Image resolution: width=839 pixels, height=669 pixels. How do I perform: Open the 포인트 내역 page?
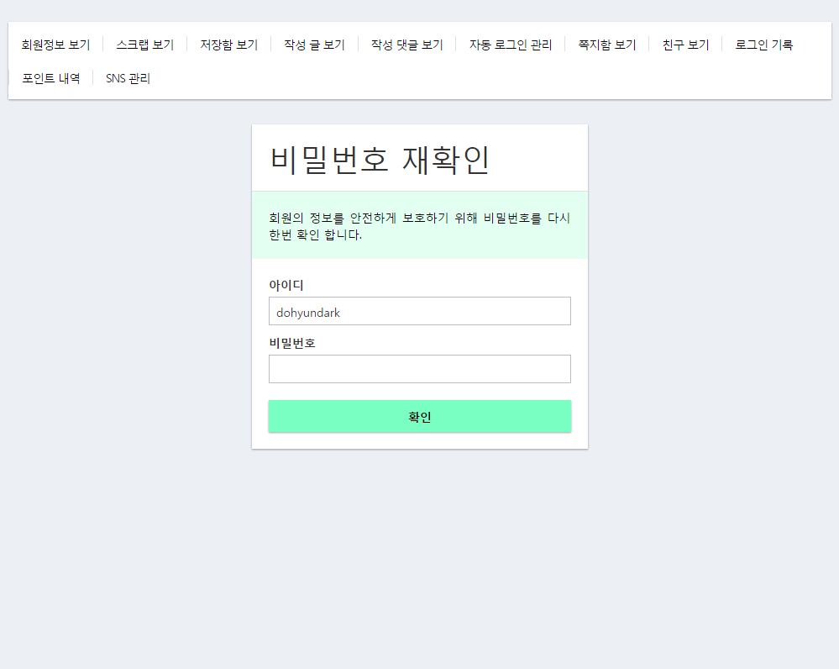click(x=51, y=77)
